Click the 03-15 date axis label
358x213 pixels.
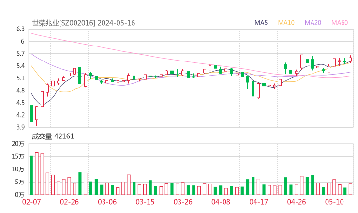click(x=145, y=202)
